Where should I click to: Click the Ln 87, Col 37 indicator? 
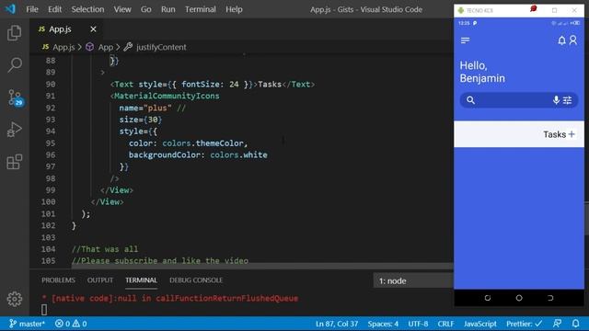coord(337,324)
